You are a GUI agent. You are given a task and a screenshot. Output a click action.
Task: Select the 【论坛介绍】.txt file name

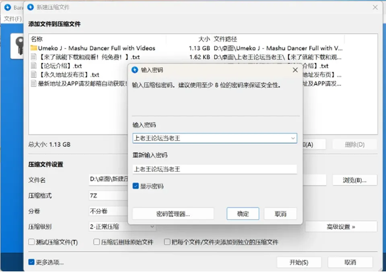60,66
